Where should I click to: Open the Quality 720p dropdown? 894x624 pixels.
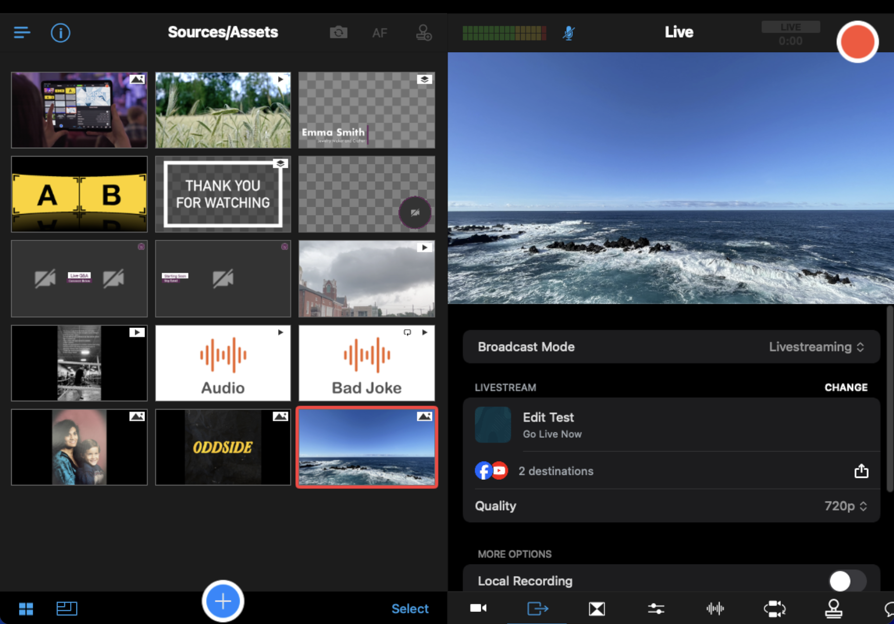[x=845, y=506]
